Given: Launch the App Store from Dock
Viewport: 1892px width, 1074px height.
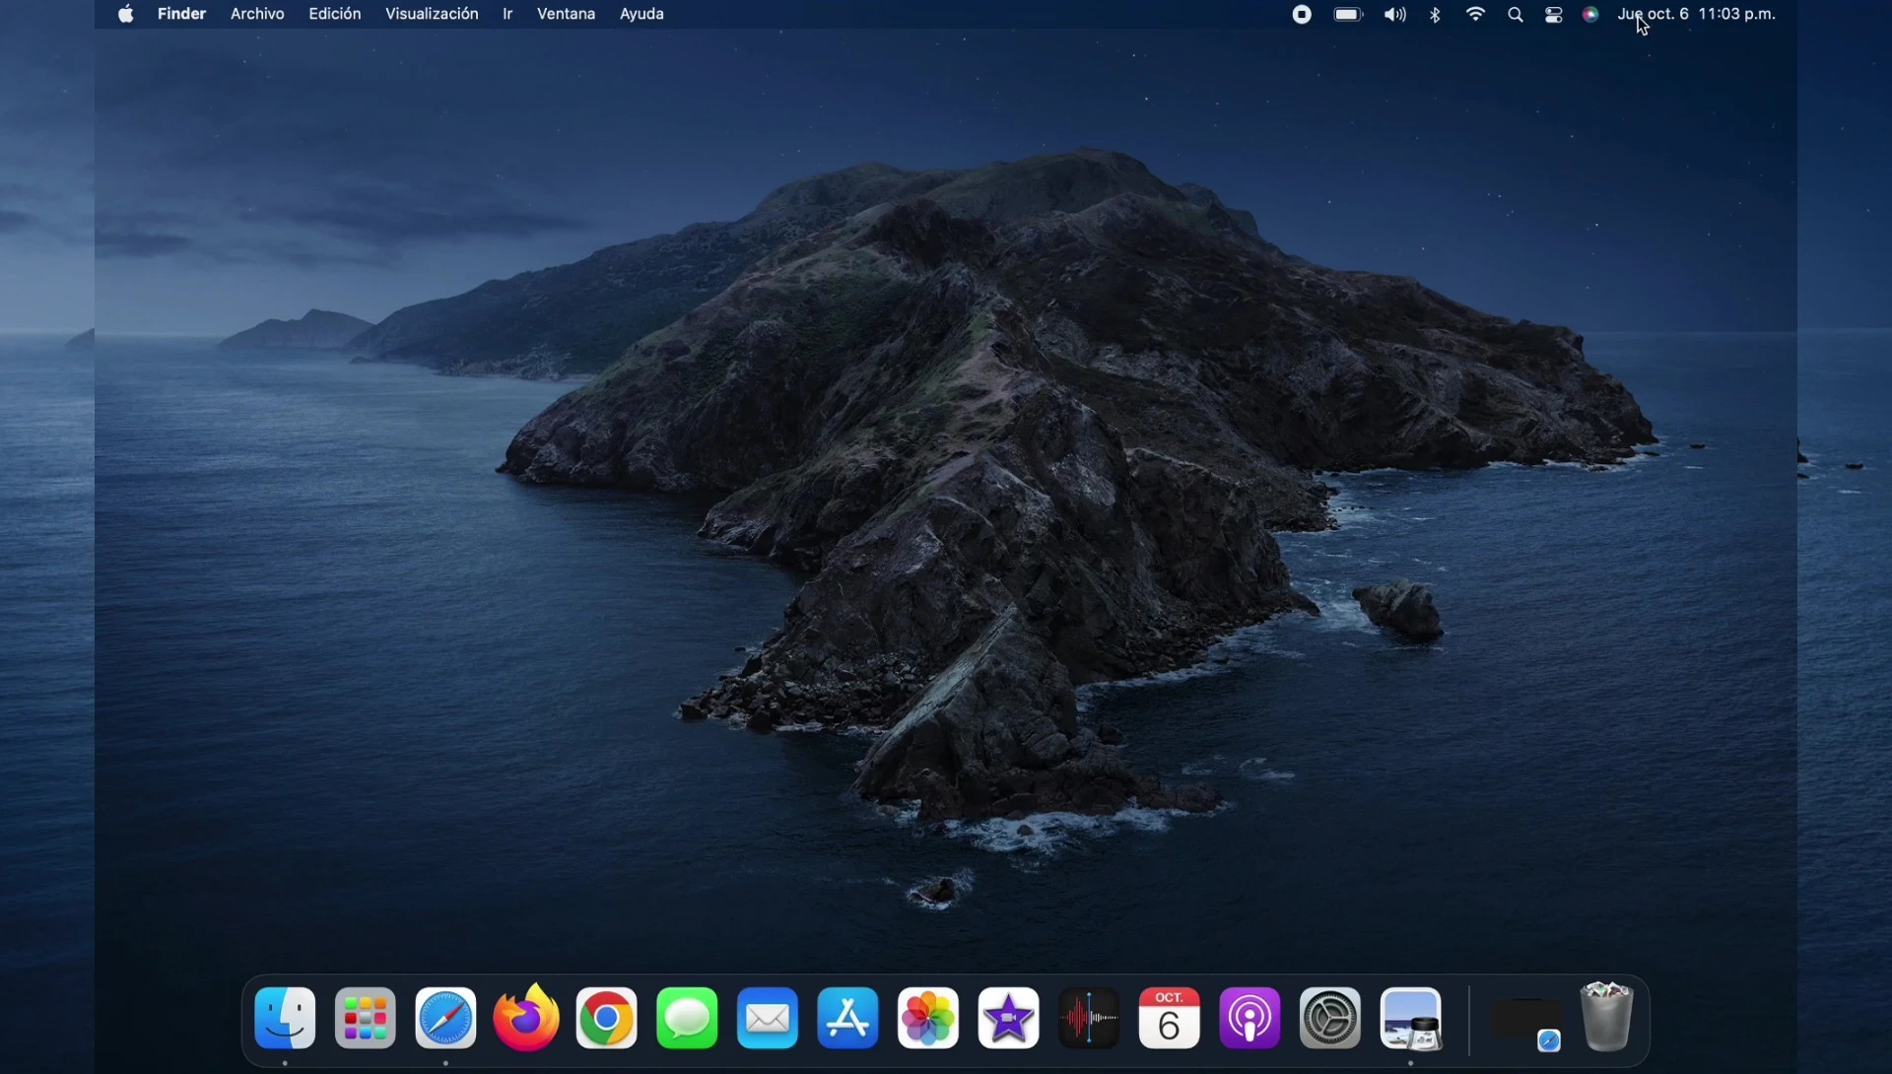Looking at the screenshot, I should click(x=848, y=1019).
